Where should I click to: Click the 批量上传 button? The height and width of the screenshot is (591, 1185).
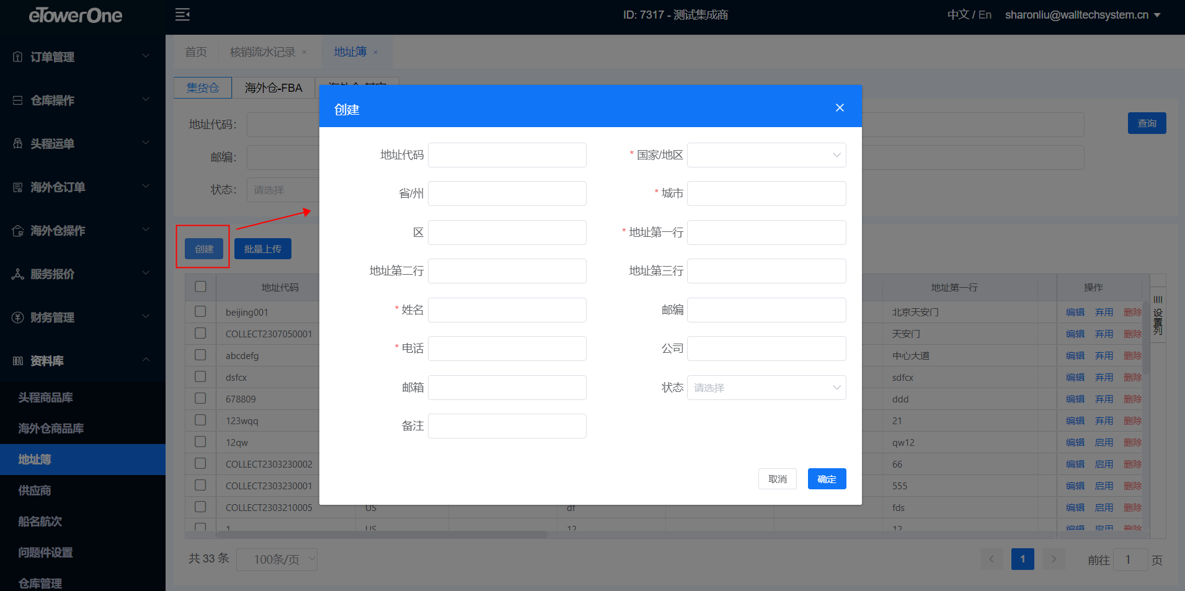(x=263, y=249)
